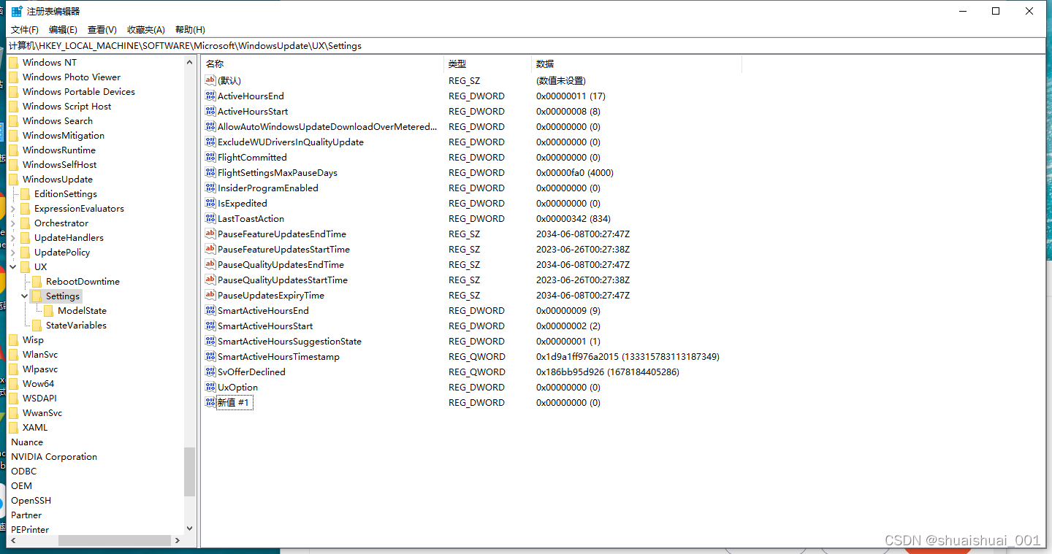The height and width of the screenshot is (554, 1052).
Task: Select the ExcludeWUDriversInQualityUpdate value
Action: point(290,142)
